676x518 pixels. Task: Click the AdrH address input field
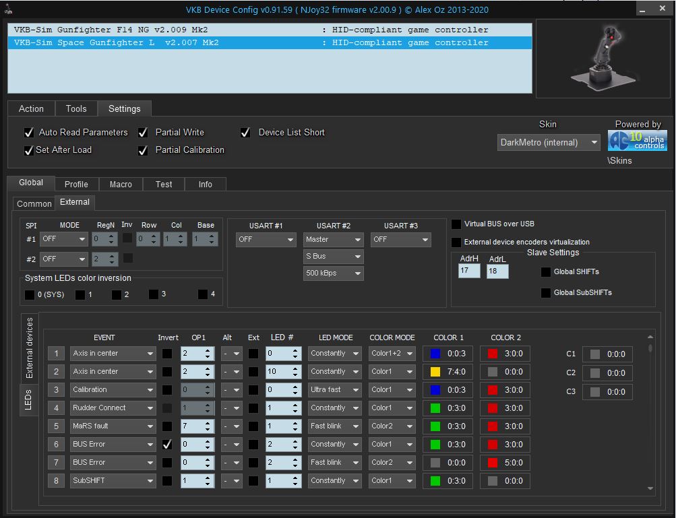tap(468, 271)
